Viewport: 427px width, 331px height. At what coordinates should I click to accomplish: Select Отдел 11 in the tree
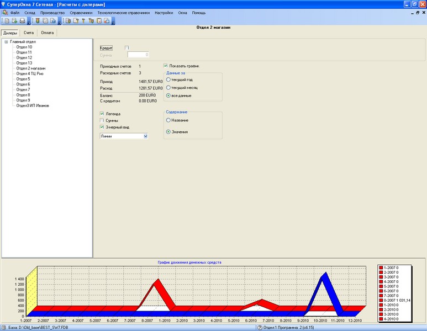[24, 52]
